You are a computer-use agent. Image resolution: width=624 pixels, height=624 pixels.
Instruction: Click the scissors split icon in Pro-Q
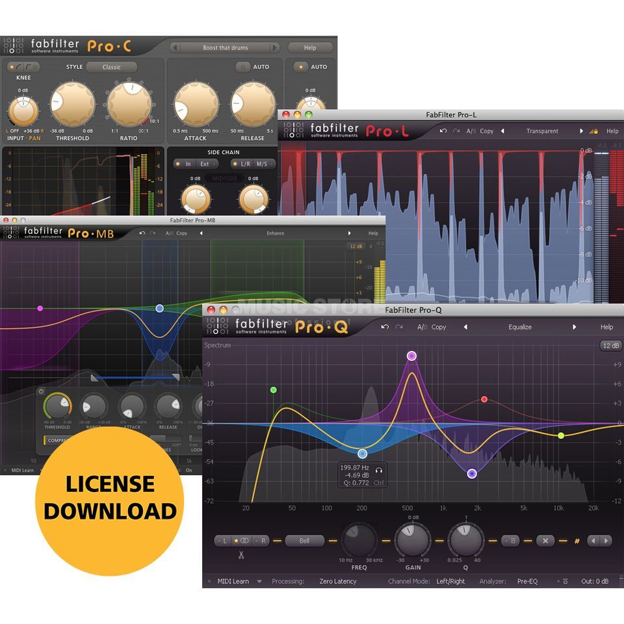(x=240, y=554)
